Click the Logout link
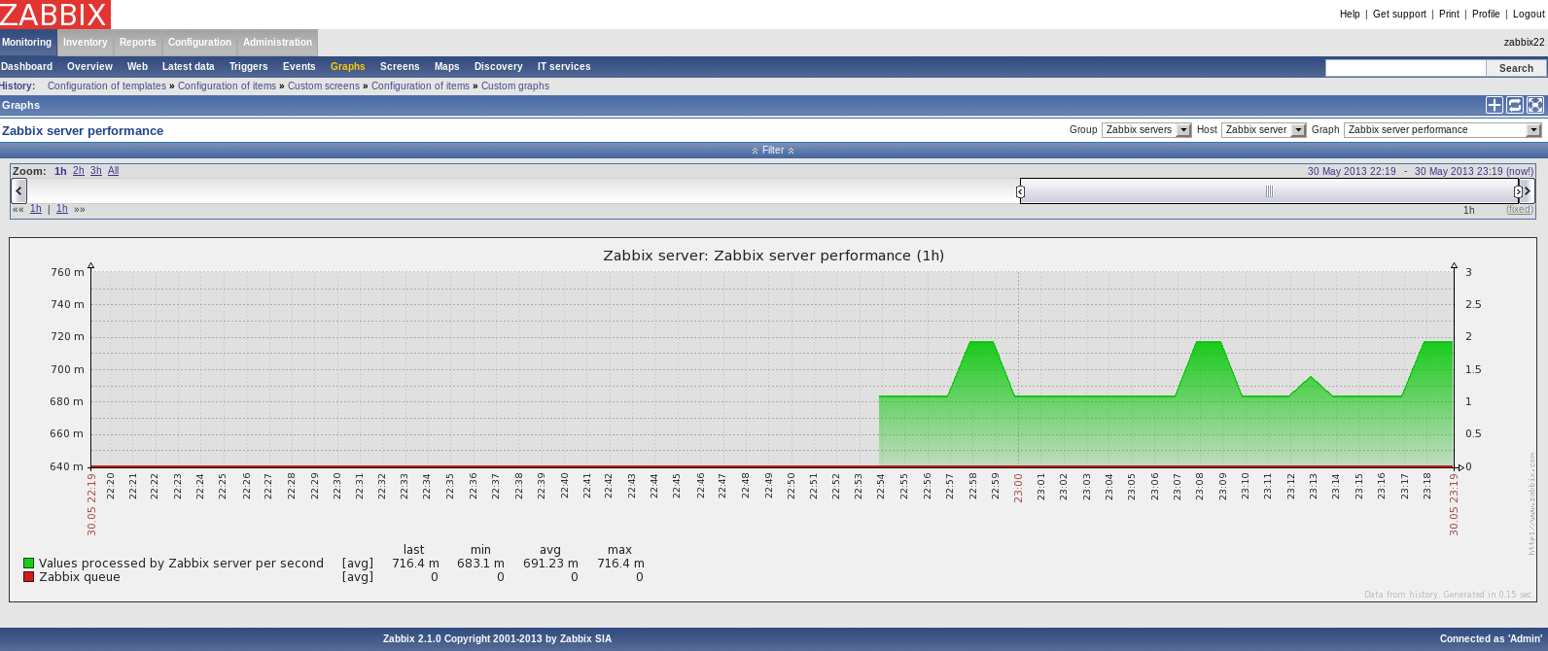The image size is (1548, 651). (1529, 15)
